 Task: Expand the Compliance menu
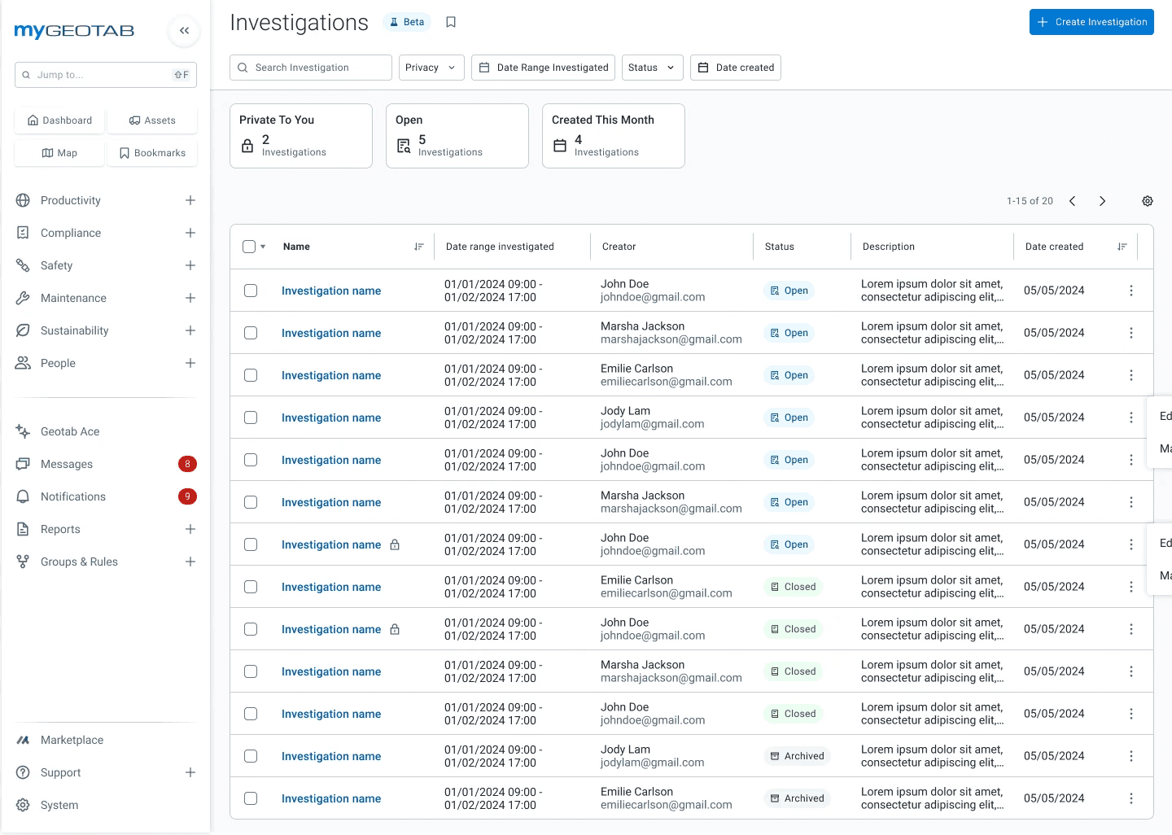tap(190, 233)
